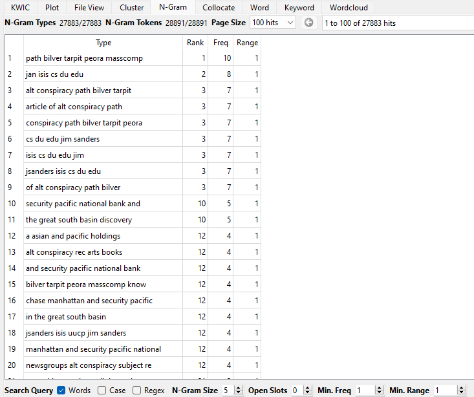The width and height of the screenshot is (474, 397).
Task: Sort by the Type column header
Action: pos(103,43)
